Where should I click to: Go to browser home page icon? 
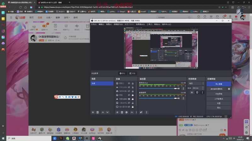[26, 7]
